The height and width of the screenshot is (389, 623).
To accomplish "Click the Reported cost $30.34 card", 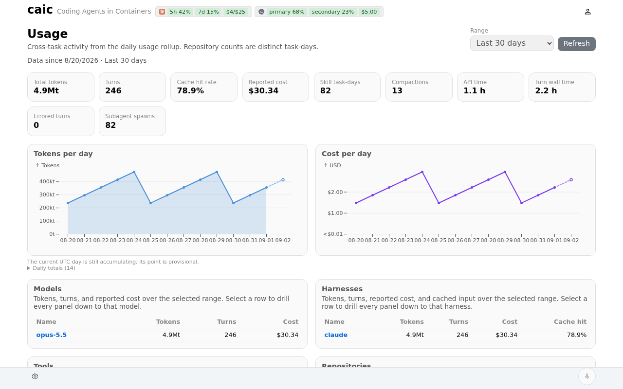I will [x=275, y=87].
